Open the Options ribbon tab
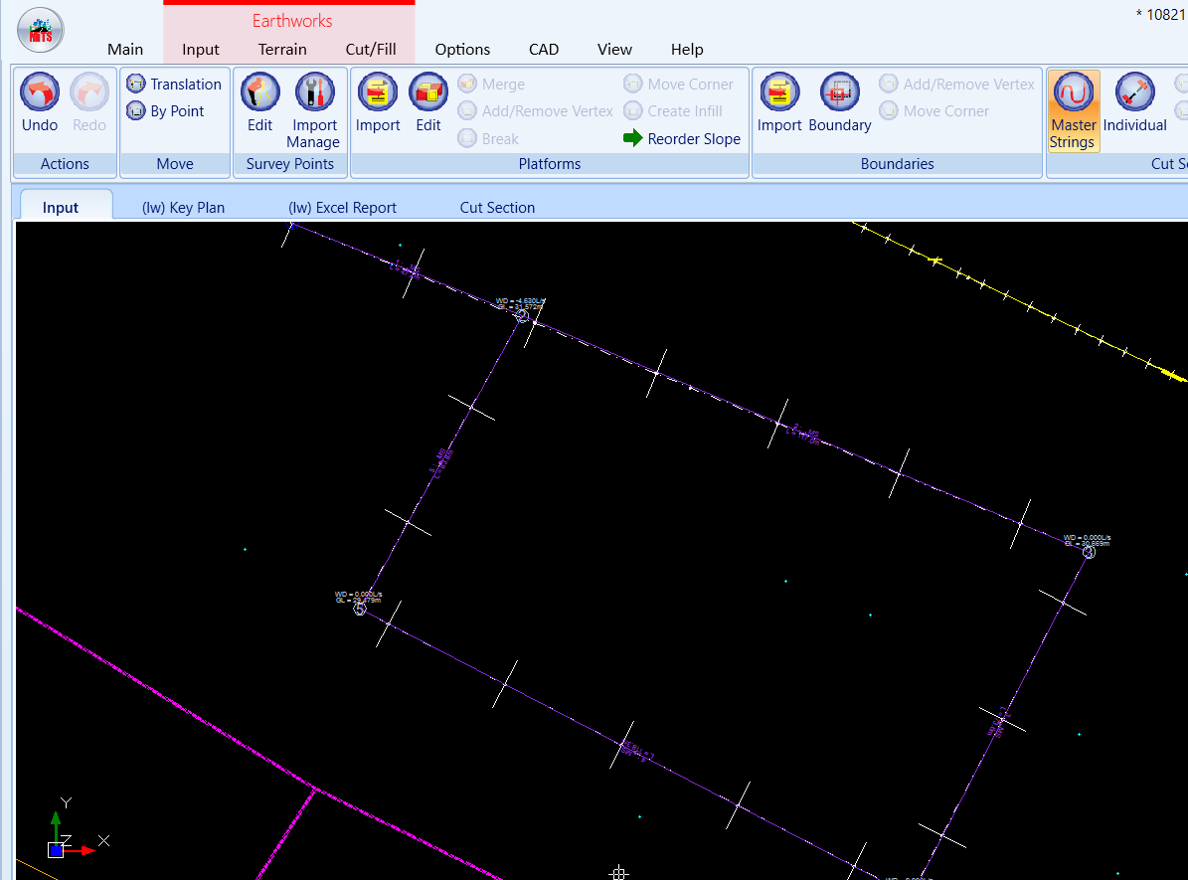 tap(462, 50)
